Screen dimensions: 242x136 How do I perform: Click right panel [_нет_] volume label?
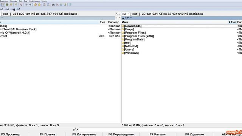pos(135,14)
